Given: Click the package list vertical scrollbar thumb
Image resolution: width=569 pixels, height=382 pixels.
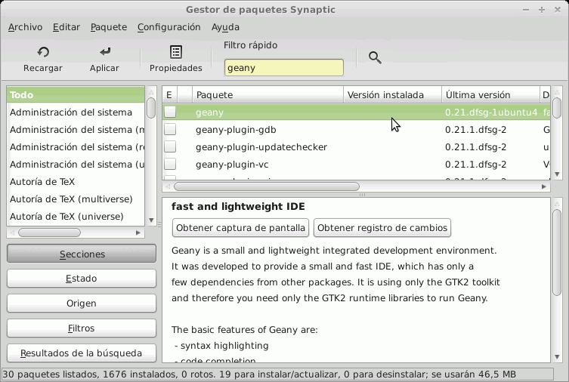Looking at the screenshot, I should click(x=557, y=108).
